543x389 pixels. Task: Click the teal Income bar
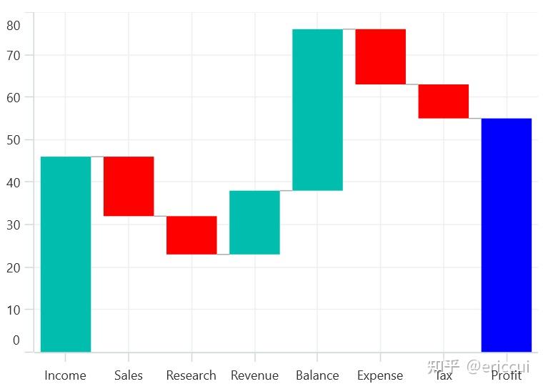66,254
